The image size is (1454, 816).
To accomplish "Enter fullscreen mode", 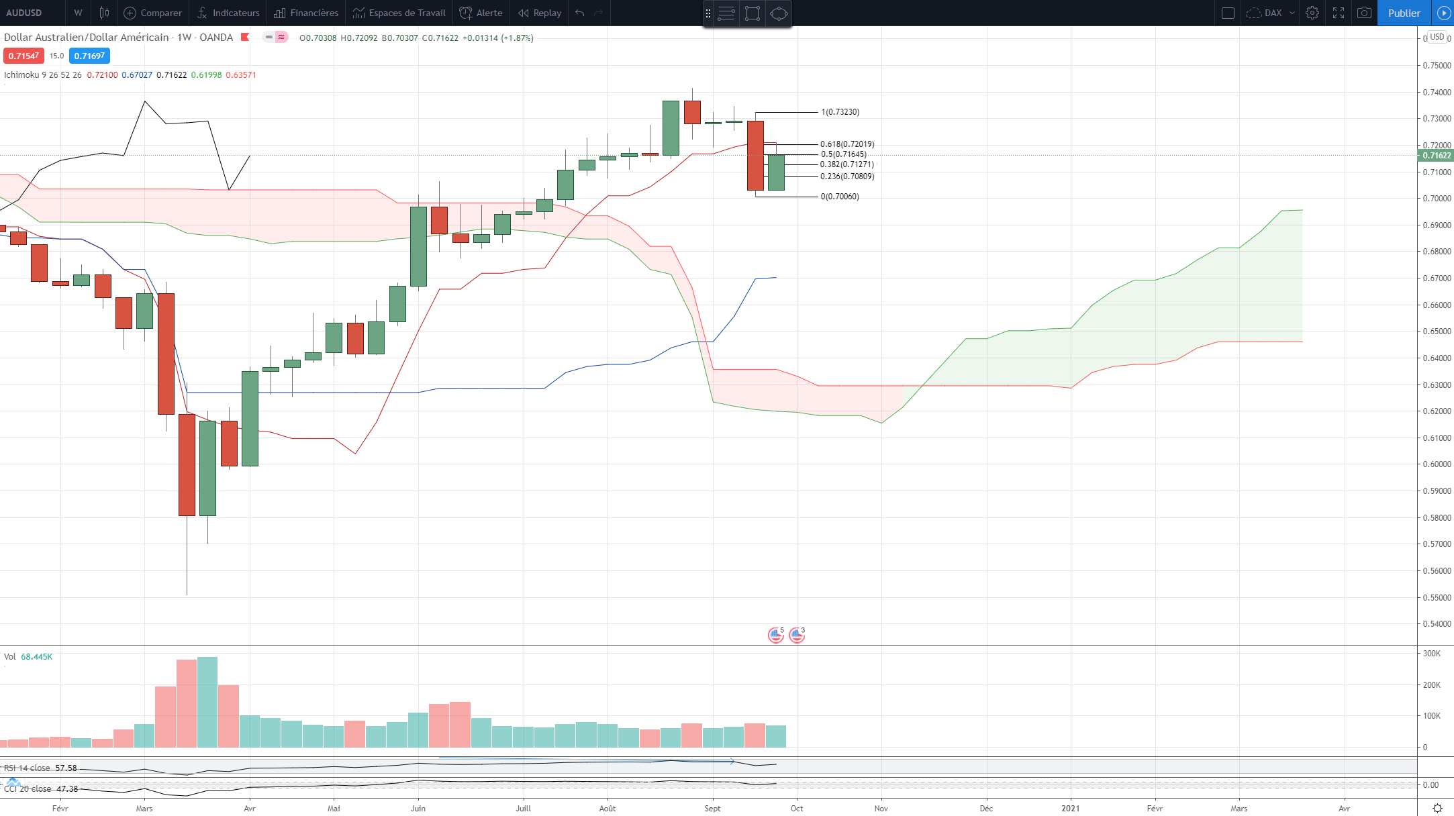I will point(1339,13).
